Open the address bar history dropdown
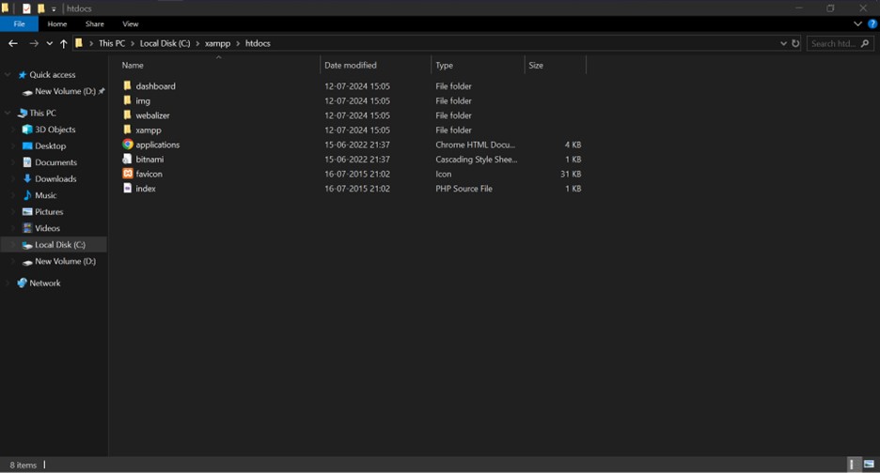This screenshot has width=880, height=473. 783,43
